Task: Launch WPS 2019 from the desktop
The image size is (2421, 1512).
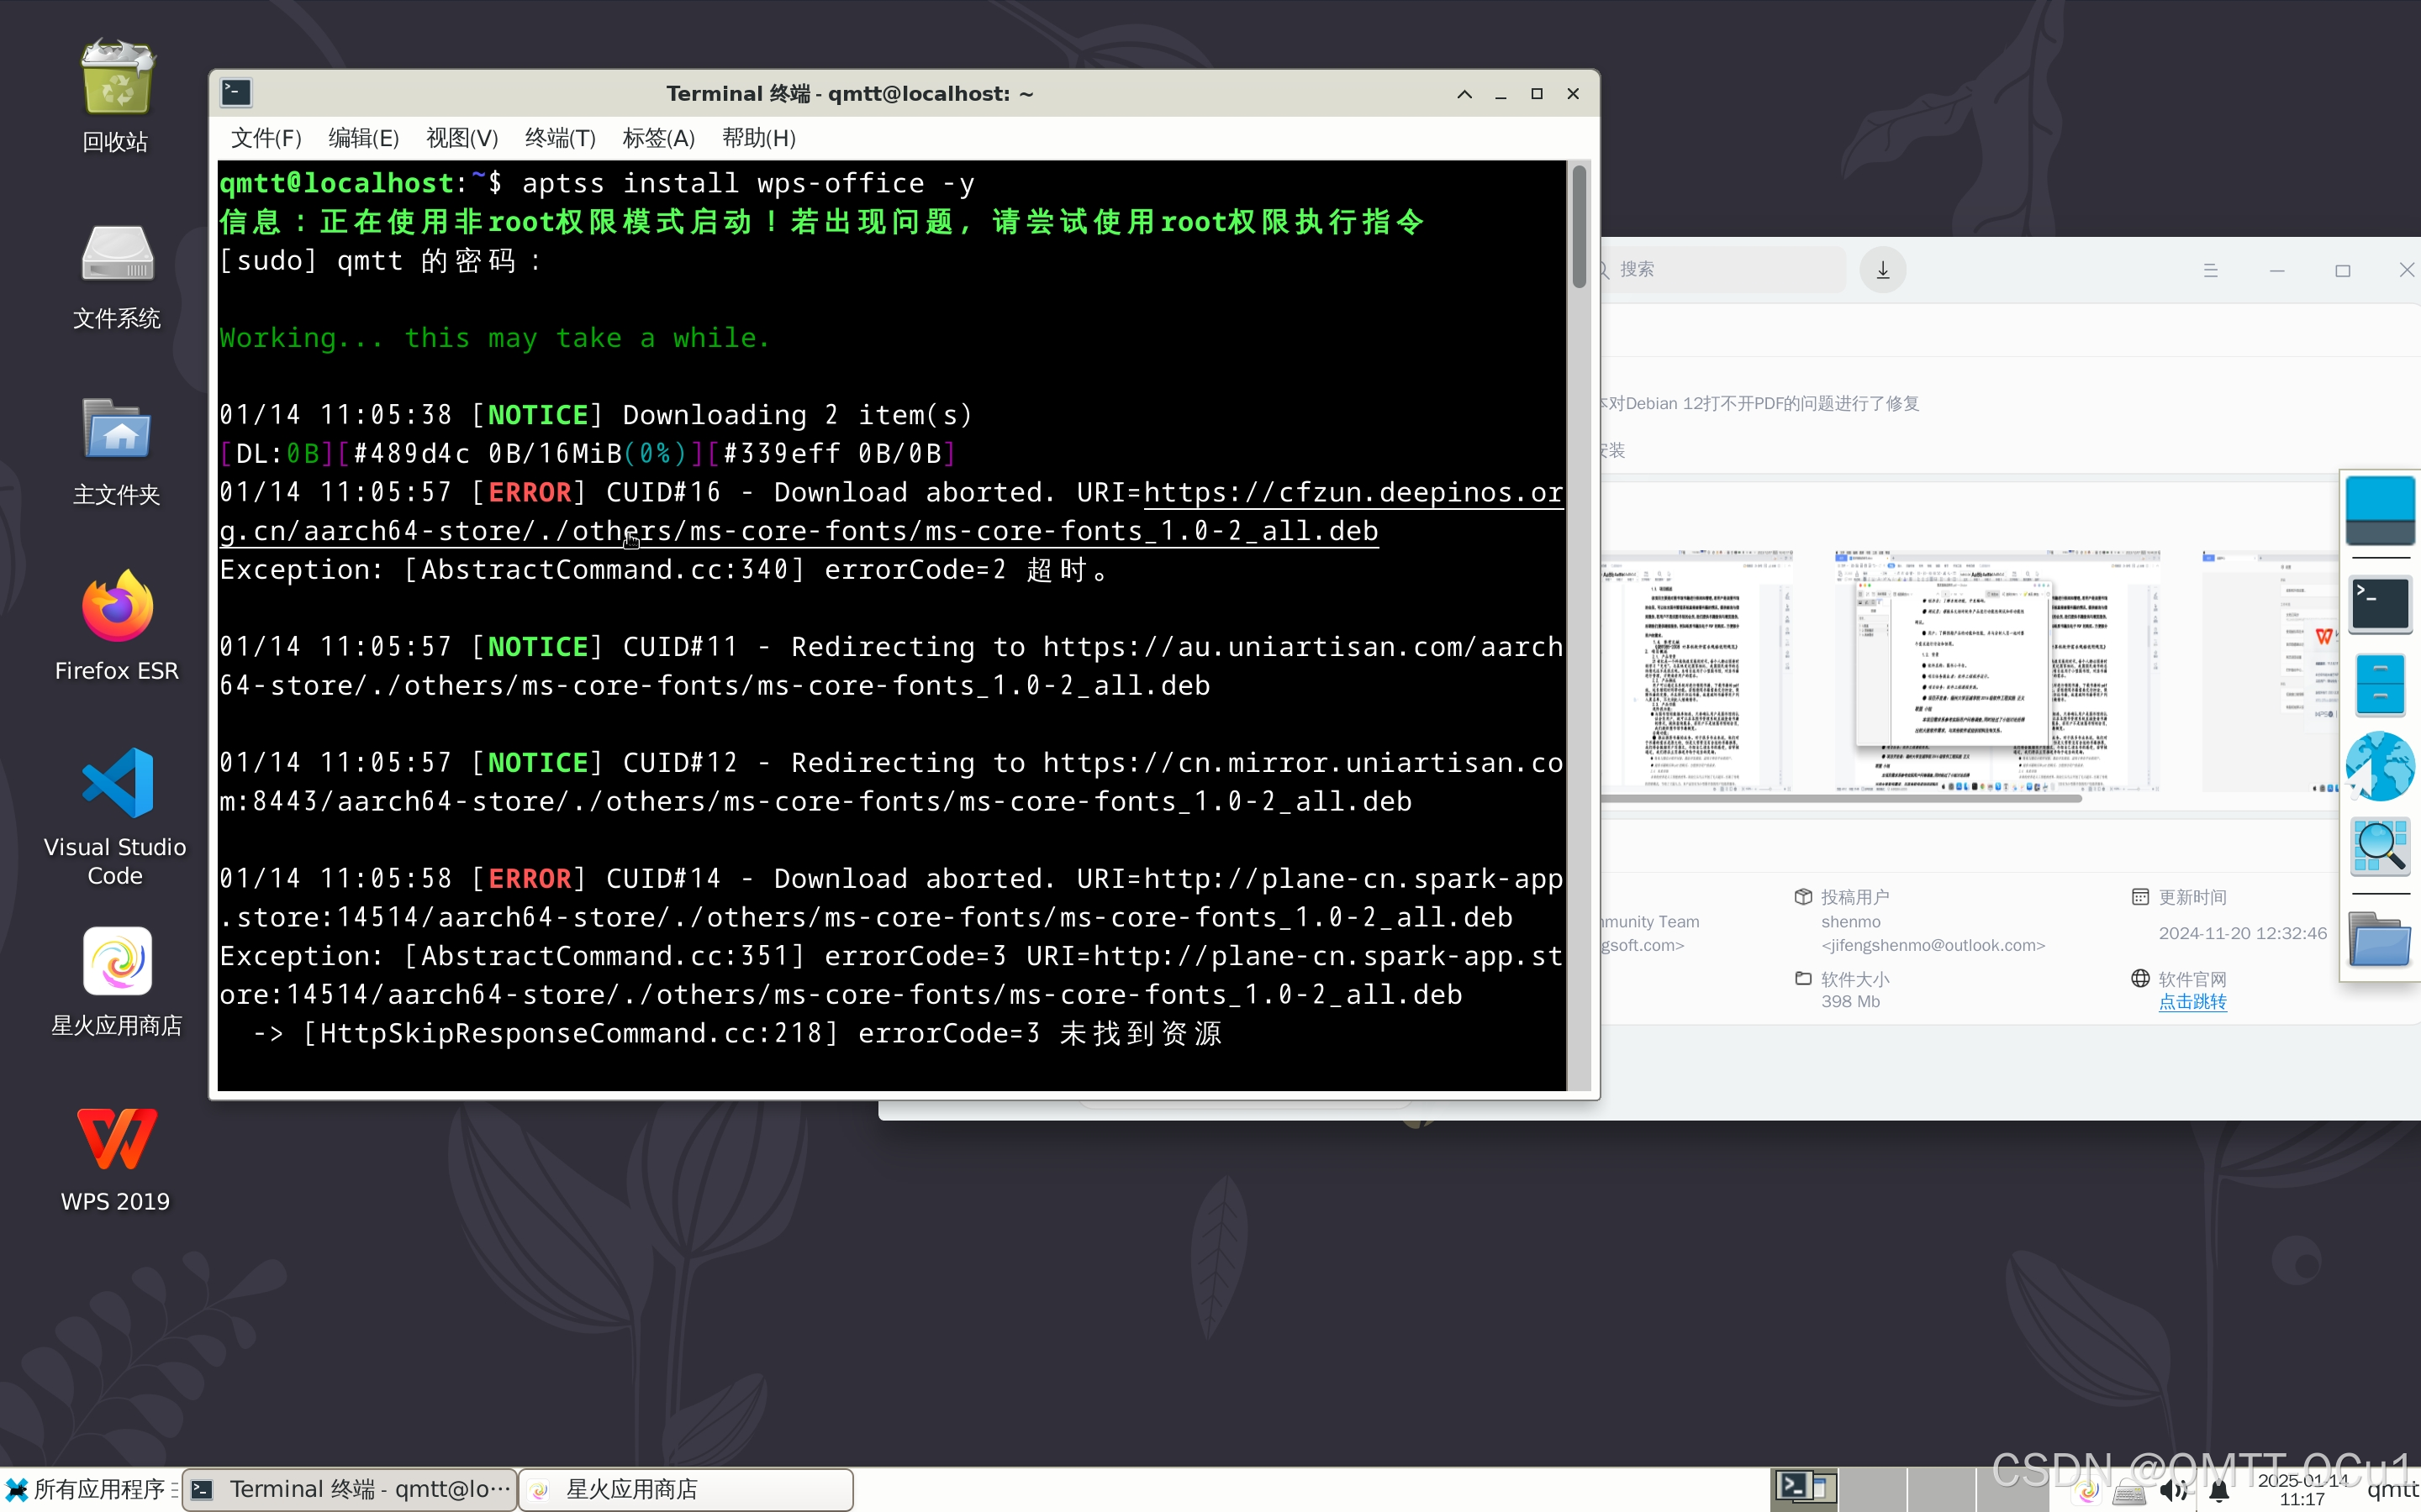Action: coord(117,1140)
